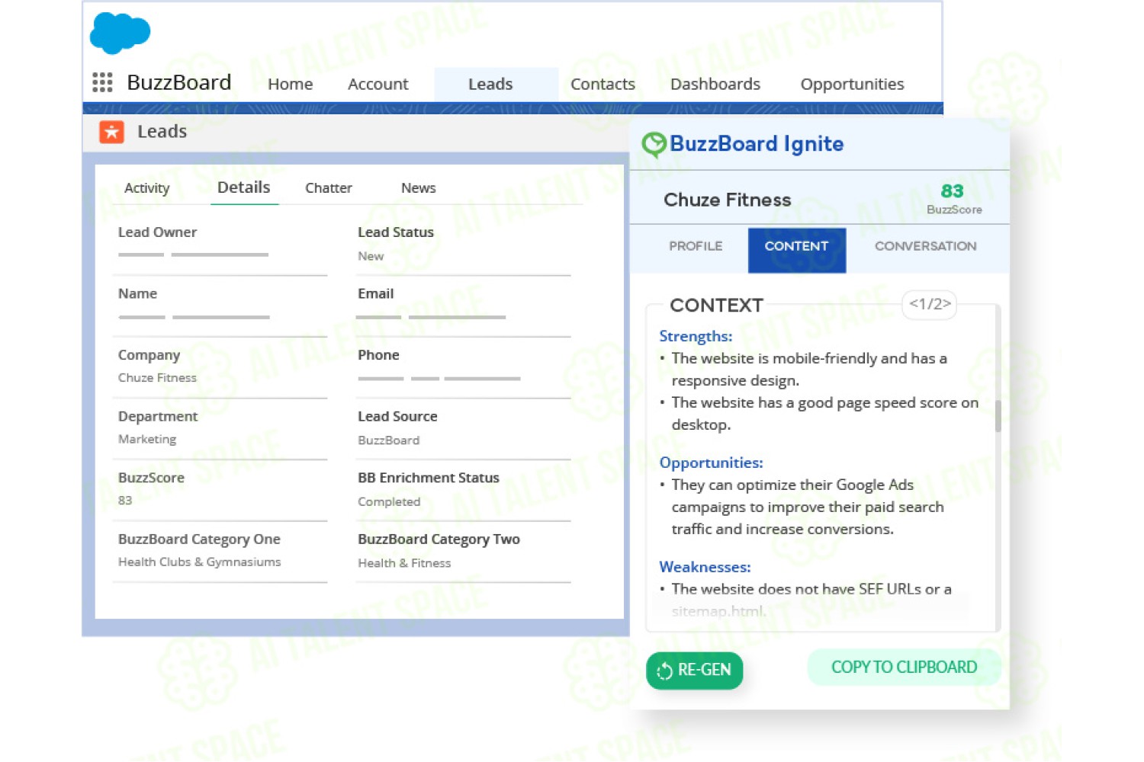1144x762 pixels.
Task: Click the context panel scrollbar
Action: coord(998,416)
